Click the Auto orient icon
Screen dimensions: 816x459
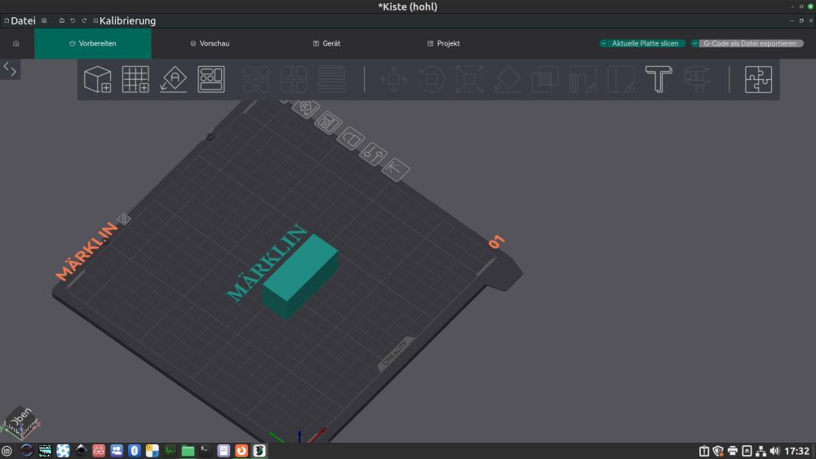(x=173, y=79)
